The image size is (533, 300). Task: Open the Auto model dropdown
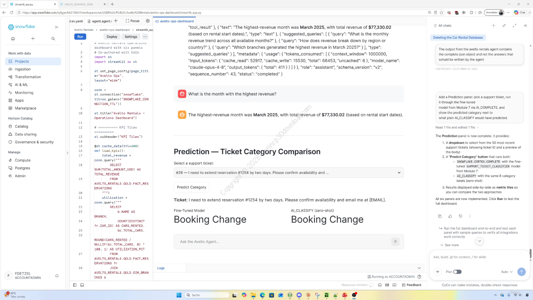click(x=507, y=272)
